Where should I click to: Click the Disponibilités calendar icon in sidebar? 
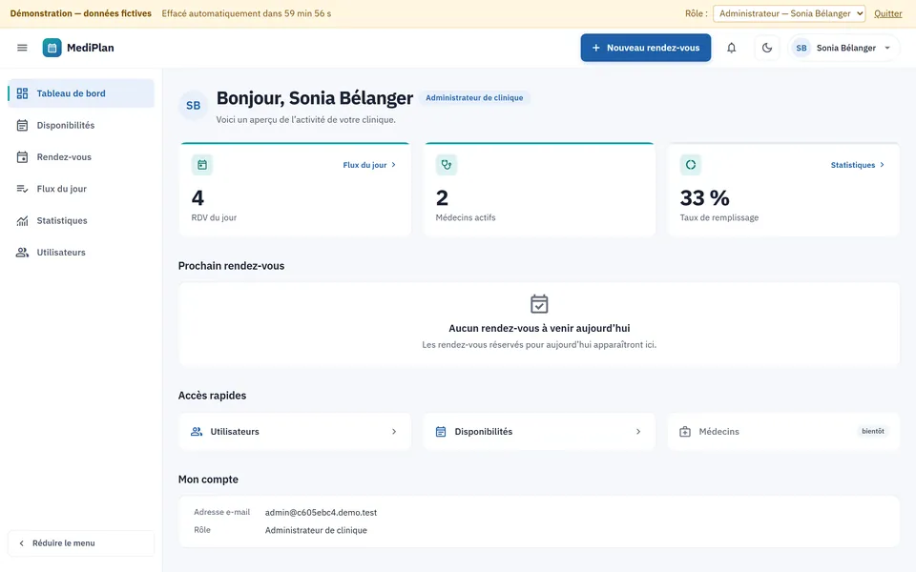[22, 125]
